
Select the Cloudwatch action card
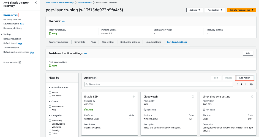pyautogui.click(x=193, y=97)
